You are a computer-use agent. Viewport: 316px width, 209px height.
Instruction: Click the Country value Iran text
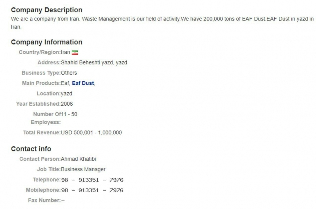pos(65,52)
